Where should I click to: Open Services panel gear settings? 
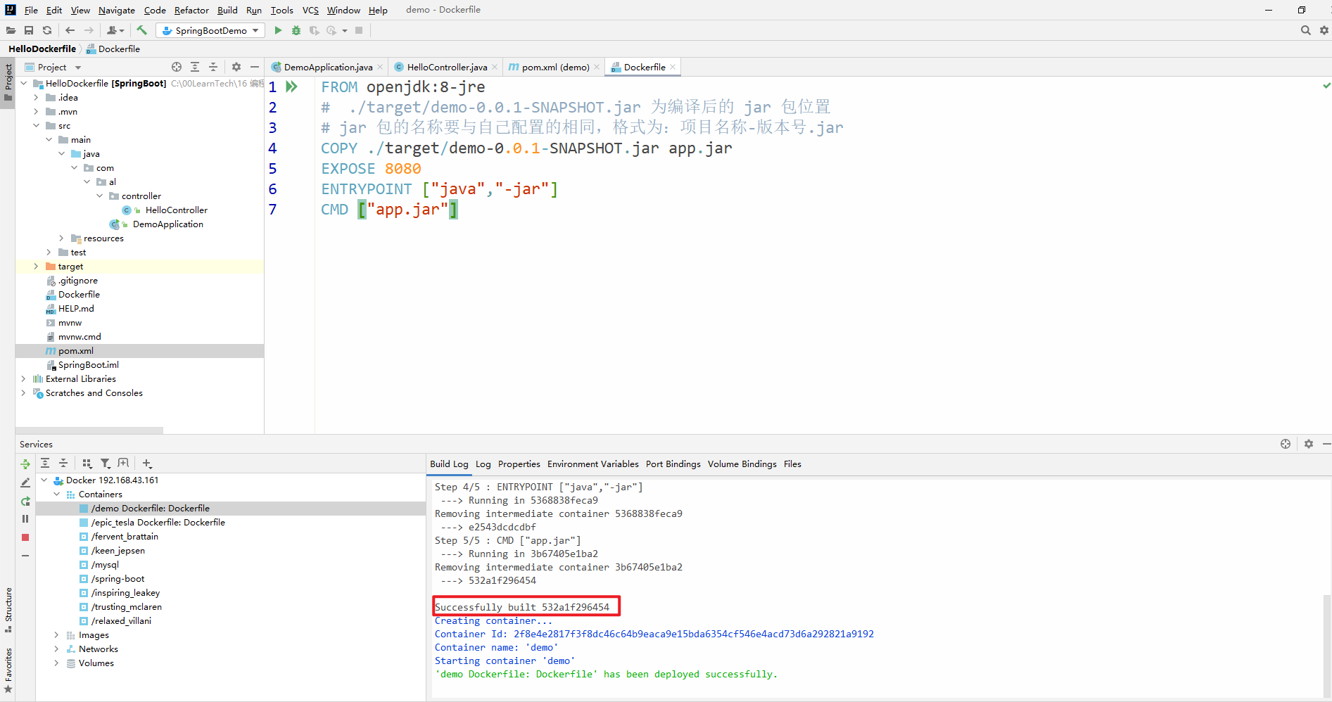(1309, 444)
